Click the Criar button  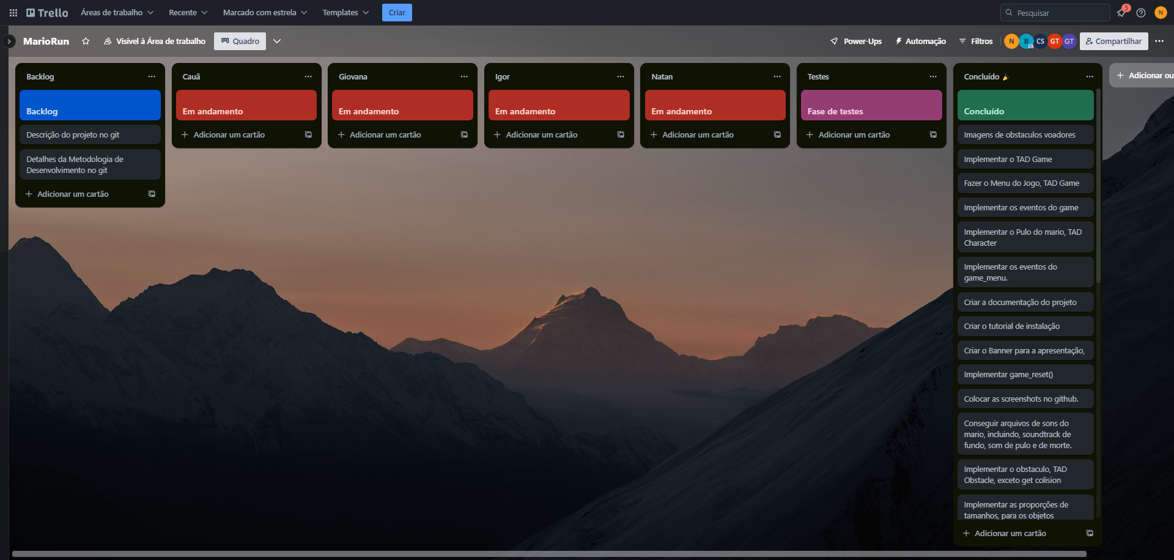[397, 12]
